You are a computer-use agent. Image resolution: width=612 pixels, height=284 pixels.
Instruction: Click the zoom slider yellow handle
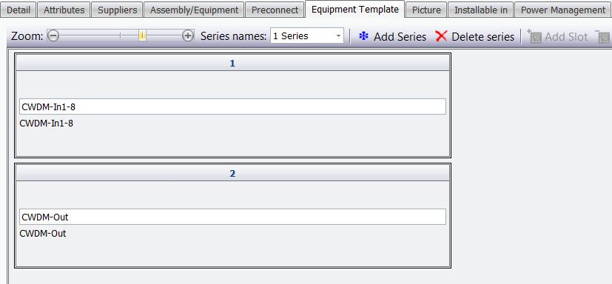142,36
